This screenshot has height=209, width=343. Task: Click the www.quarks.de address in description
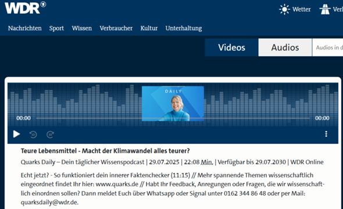[x=117, y=184]
